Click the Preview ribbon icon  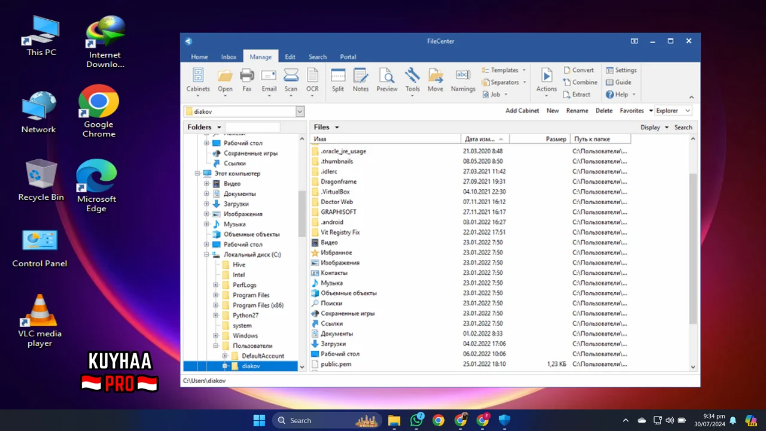tap(387, 80)
